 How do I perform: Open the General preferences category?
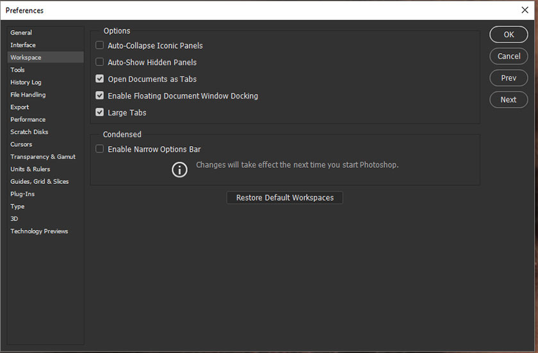21,33
